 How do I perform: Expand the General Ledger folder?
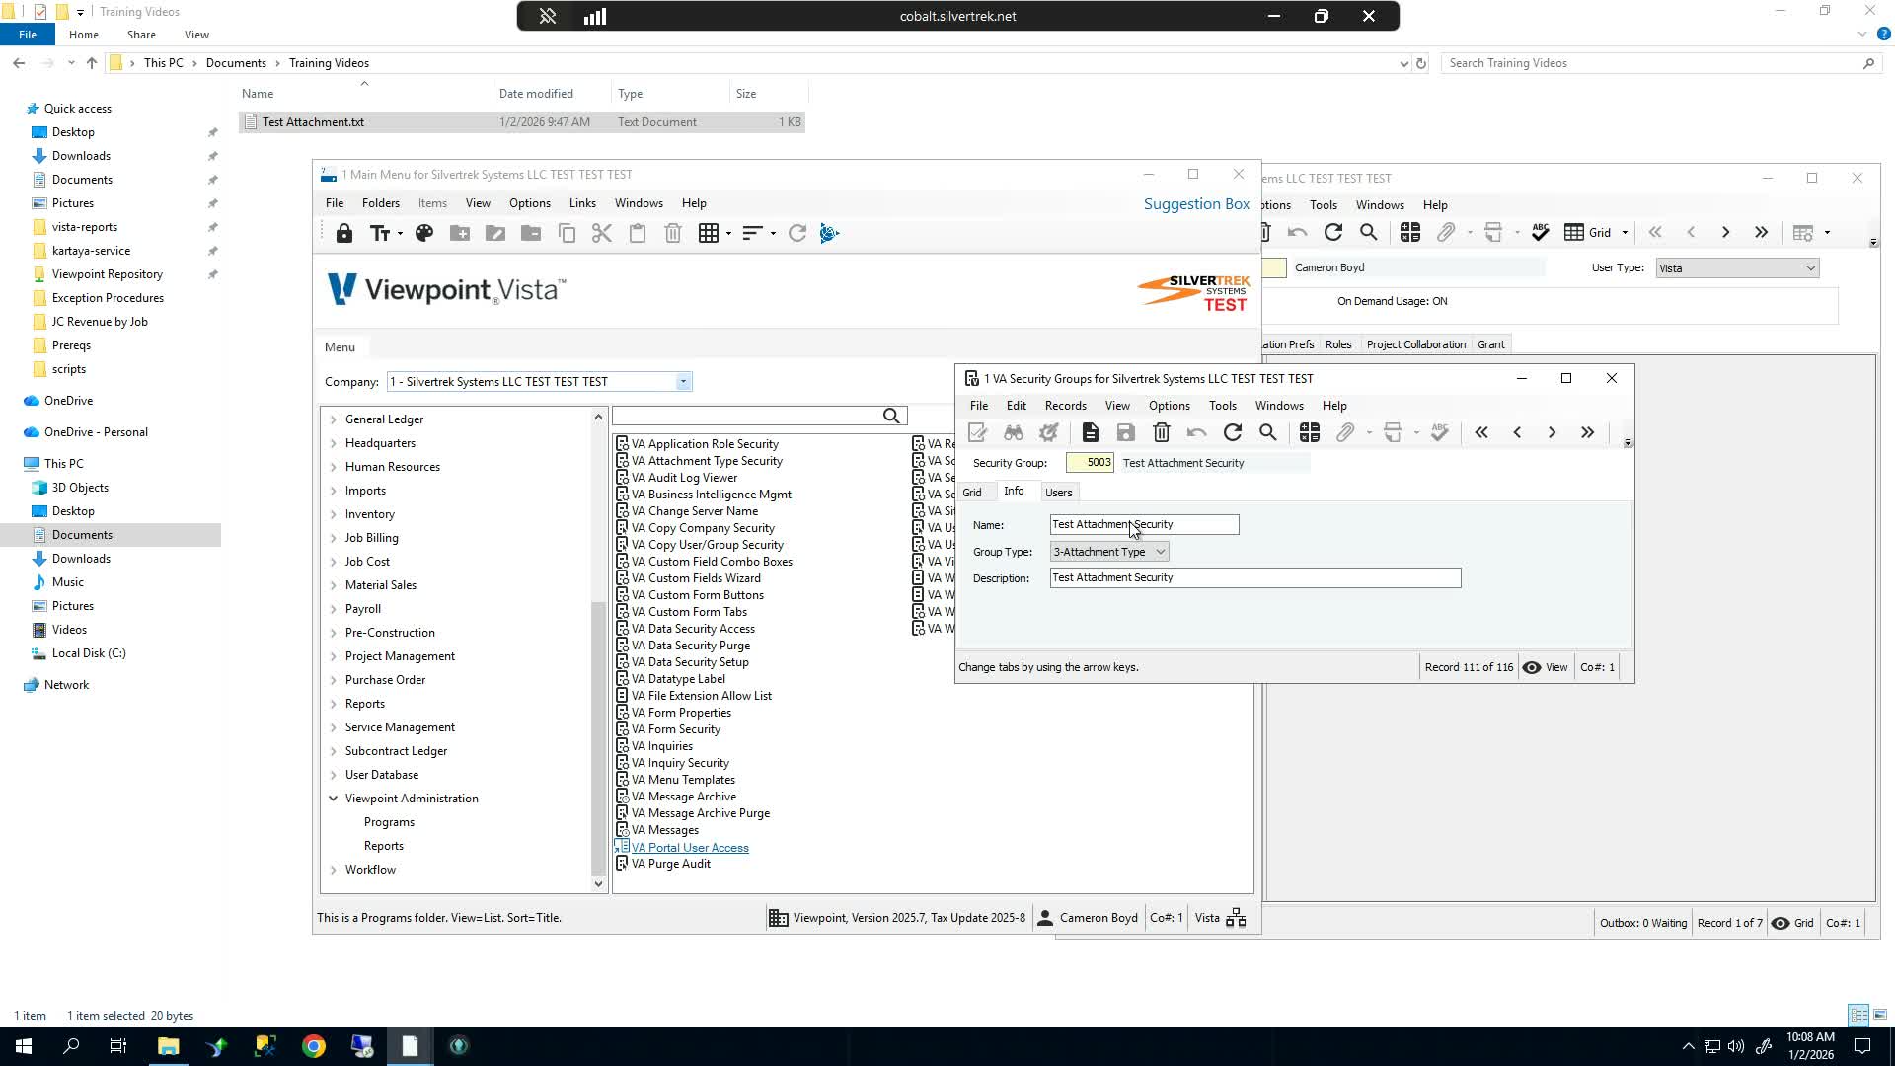click(334, 419)
